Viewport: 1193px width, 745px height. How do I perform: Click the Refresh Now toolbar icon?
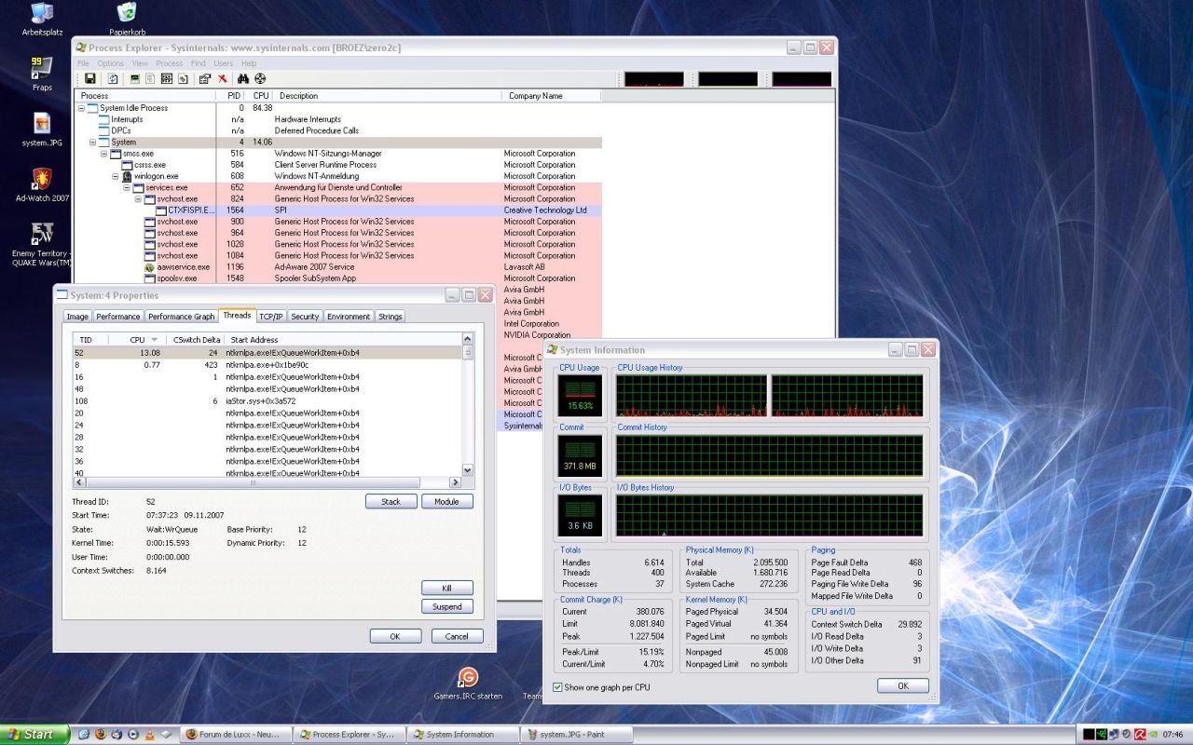click(x=113, y=79)
